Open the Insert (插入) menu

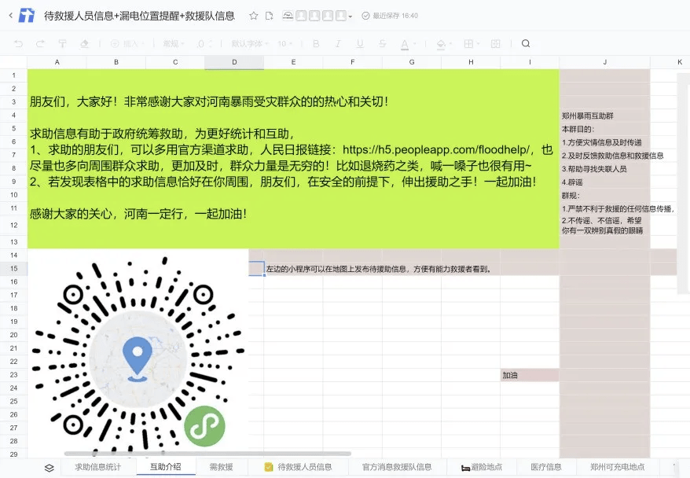tap(127, 43)
